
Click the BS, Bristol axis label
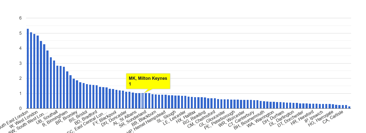(78, 117)
